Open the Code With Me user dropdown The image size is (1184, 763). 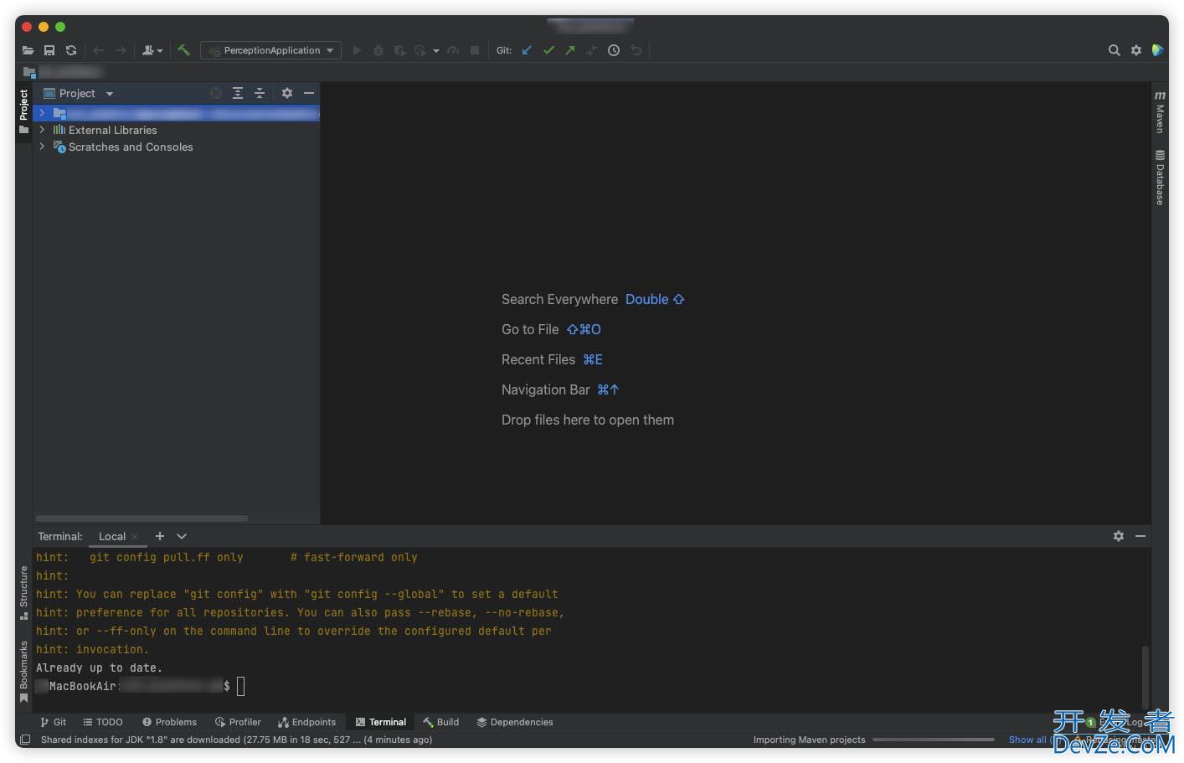(152, 50)
